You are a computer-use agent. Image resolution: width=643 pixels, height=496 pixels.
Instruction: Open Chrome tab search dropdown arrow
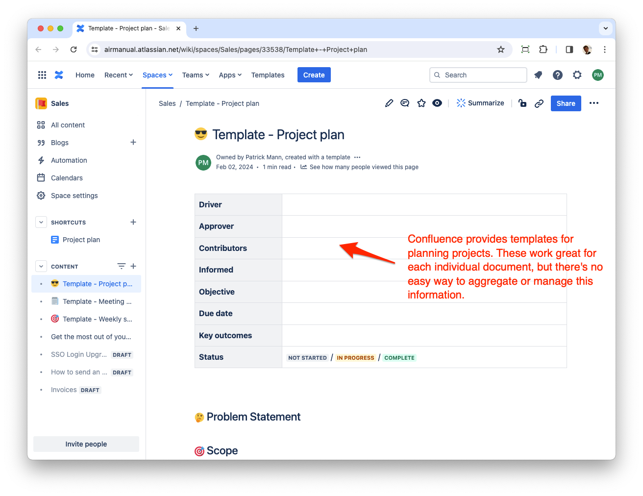pyautogui.click(x=606, y=28)
